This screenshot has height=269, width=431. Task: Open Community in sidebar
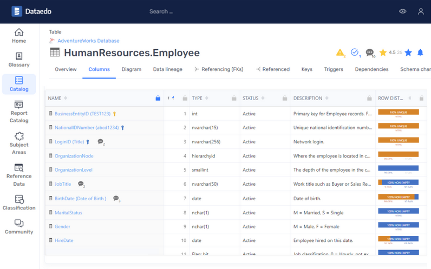19,227
